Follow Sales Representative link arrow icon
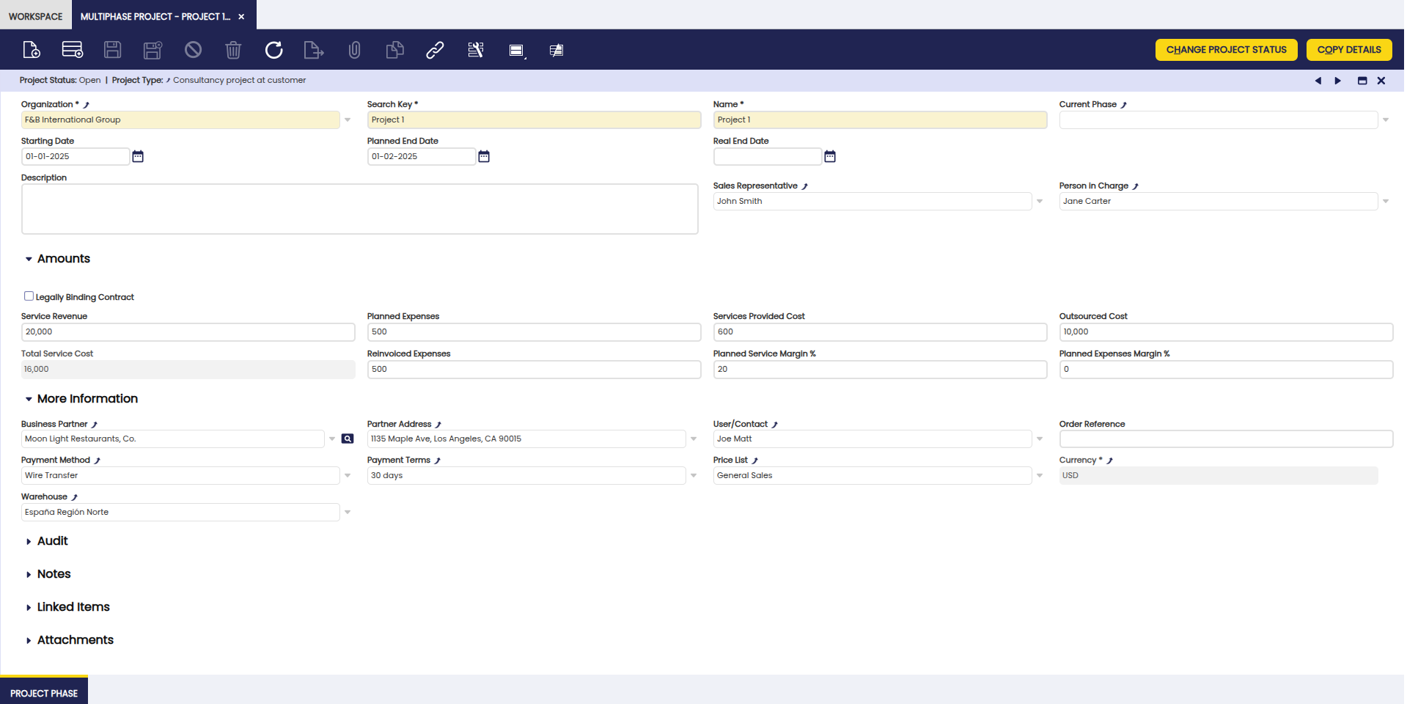 click(804, 186)
